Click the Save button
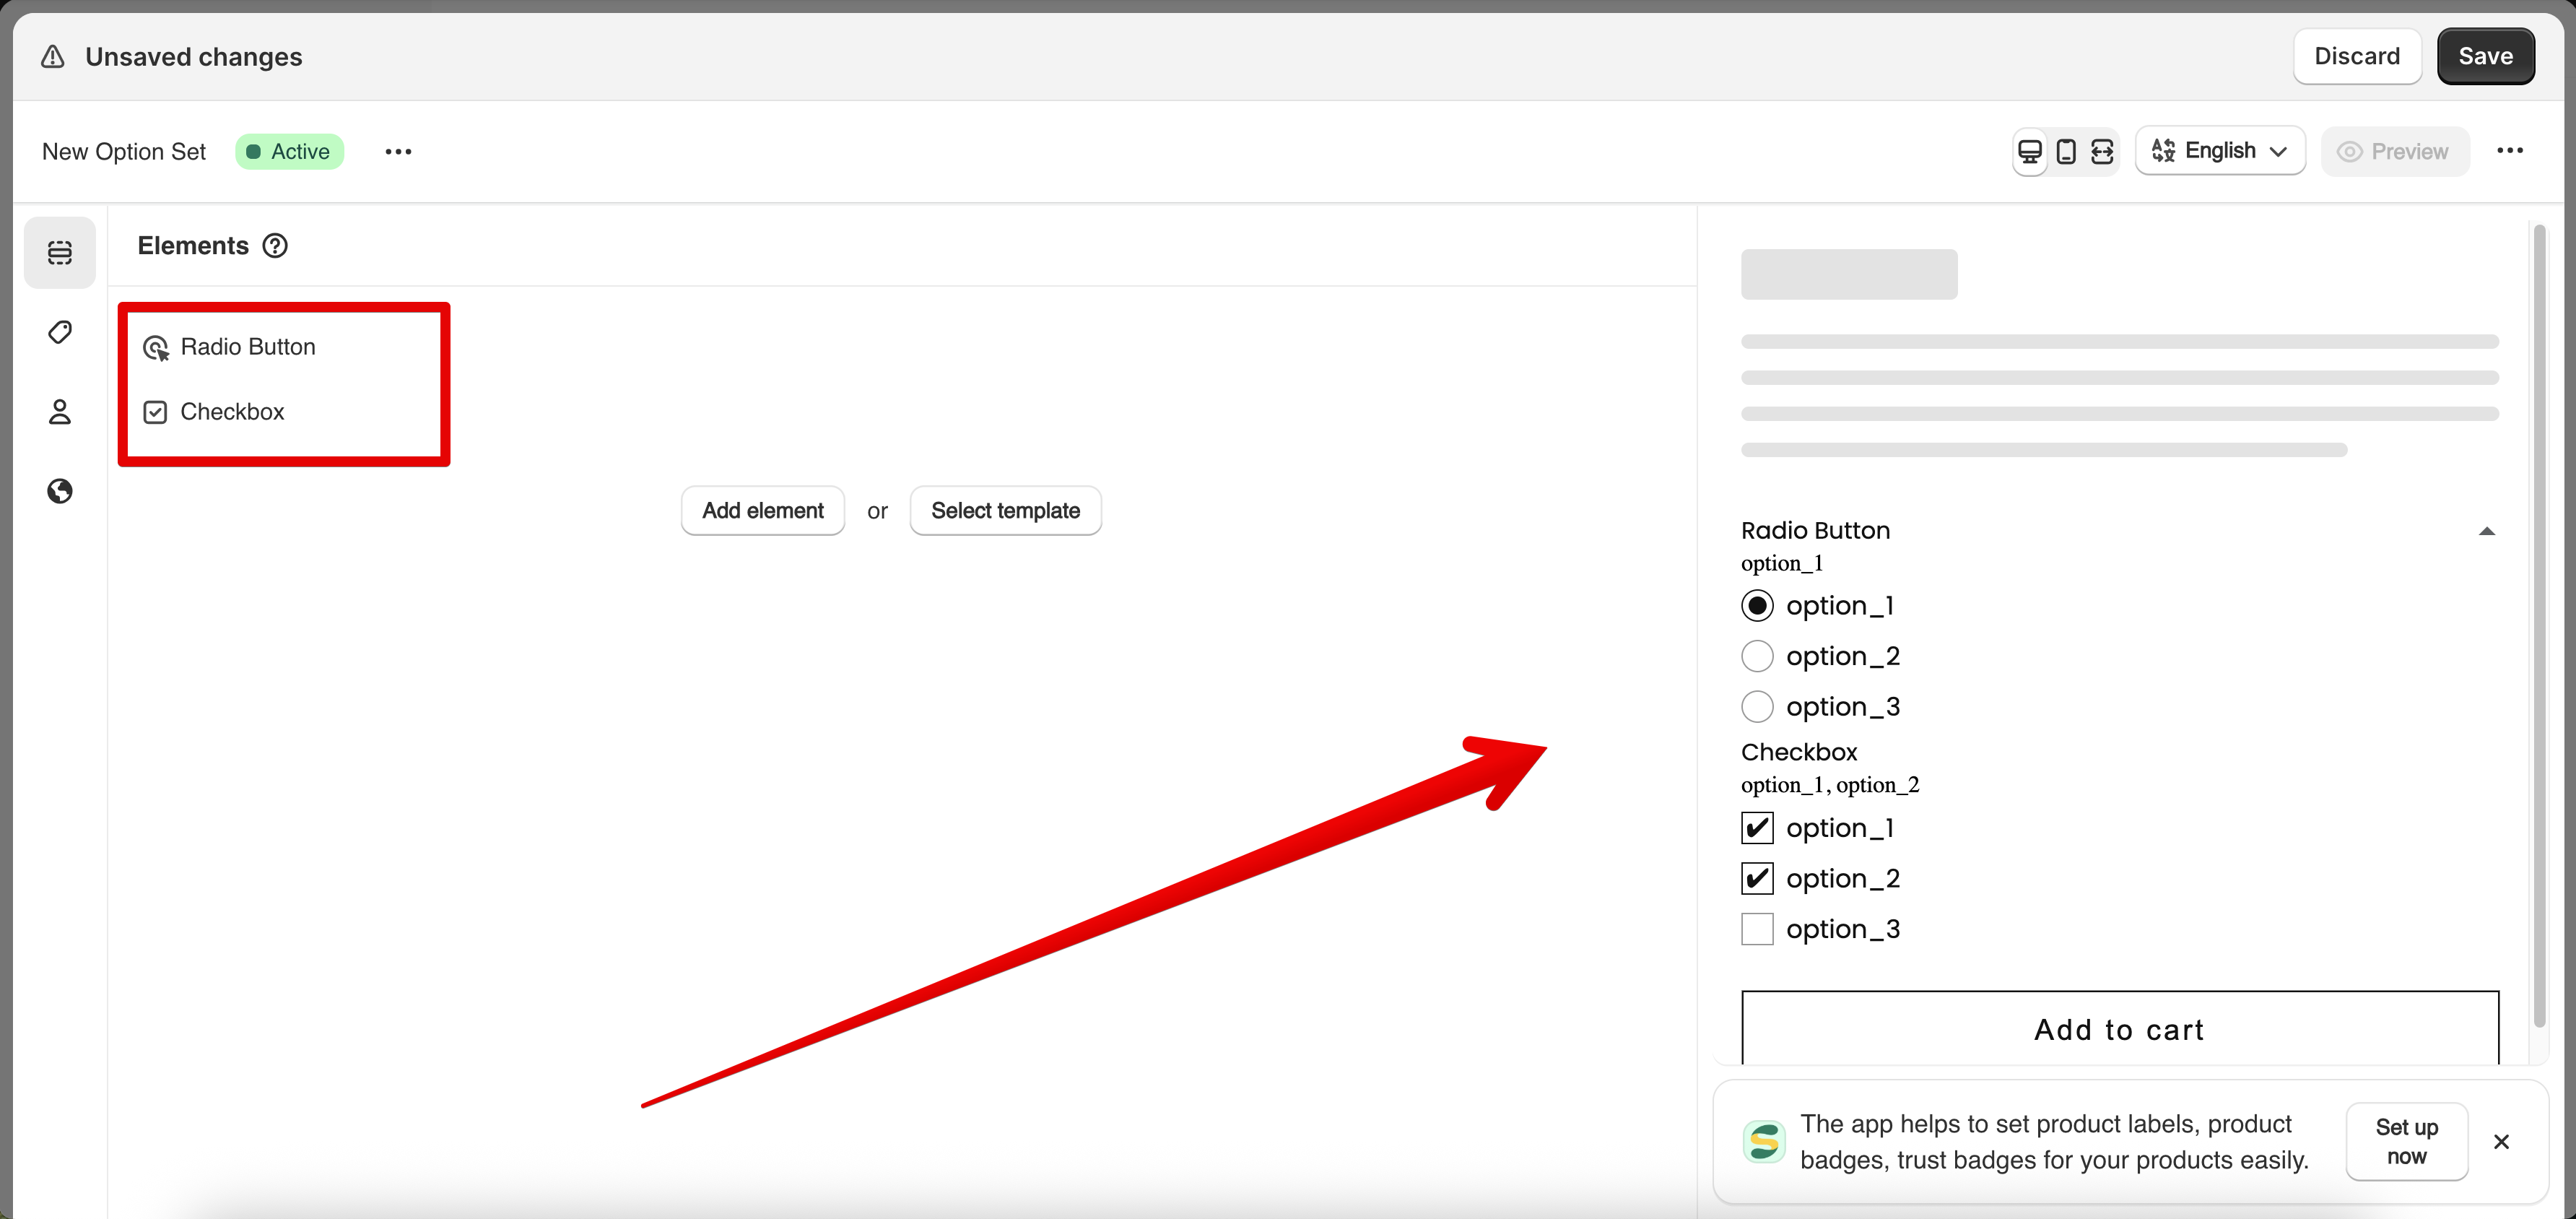Image resolution: width=2576 pixels, height=1219 pixels. [2485, 56]
